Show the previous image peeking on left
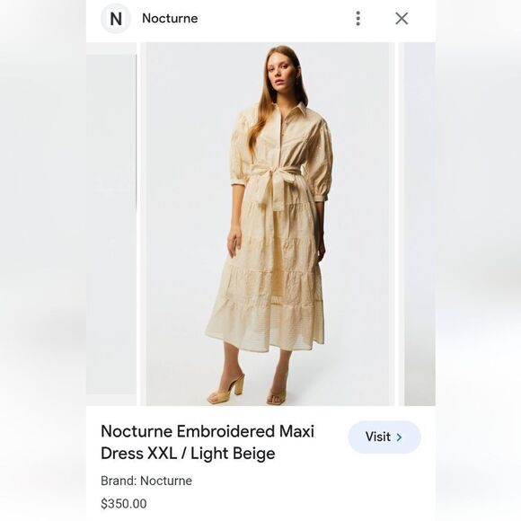 point(111,225)
